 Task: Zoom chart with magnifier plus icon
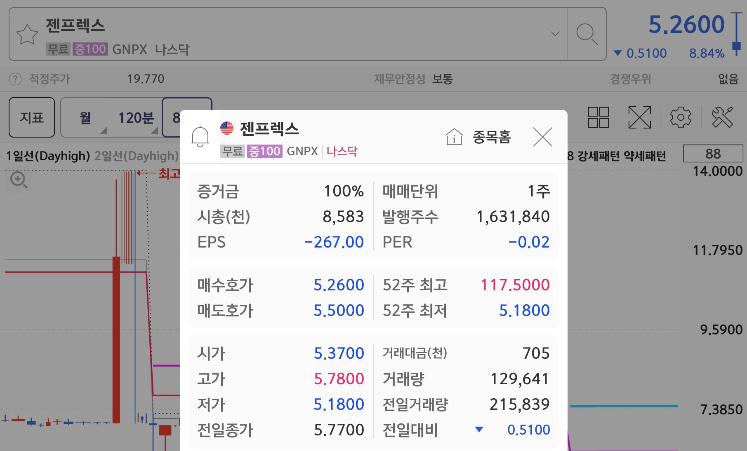coord(19,180)
